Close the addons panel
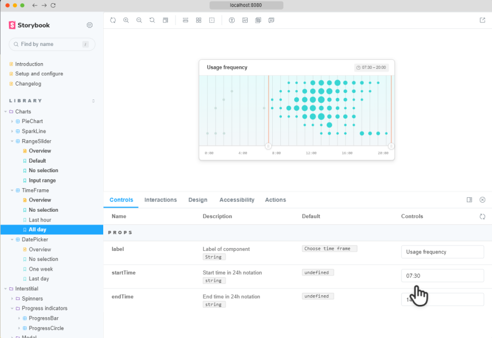This screenshot has height=338, width=492. 482,200
